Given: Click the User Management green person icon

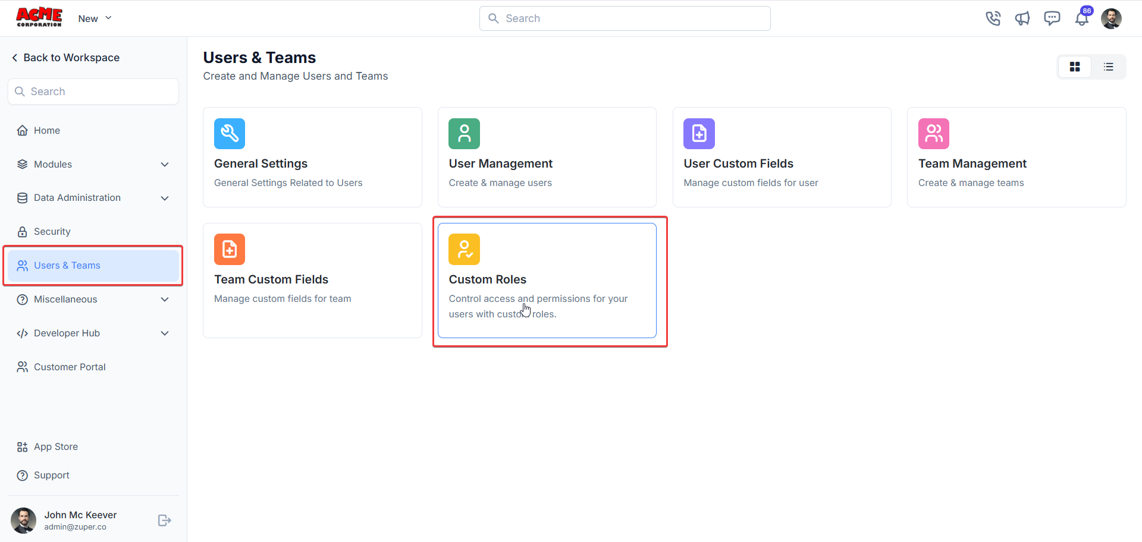Looking at the screenshot, I should [x=464, y=134].
